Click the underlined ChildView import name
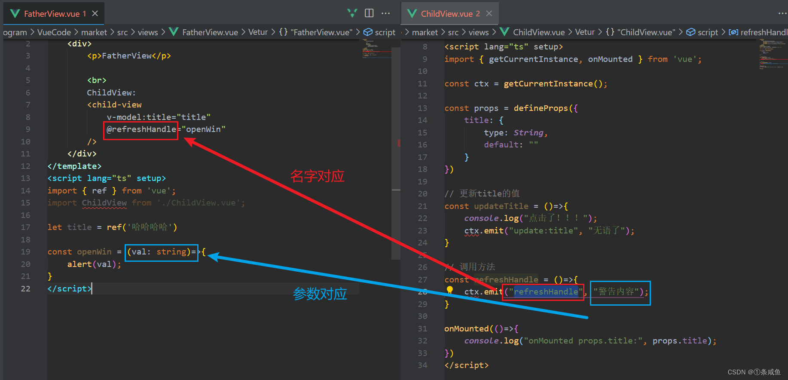This screenshot has width=788, height=380. click(104, 202)
